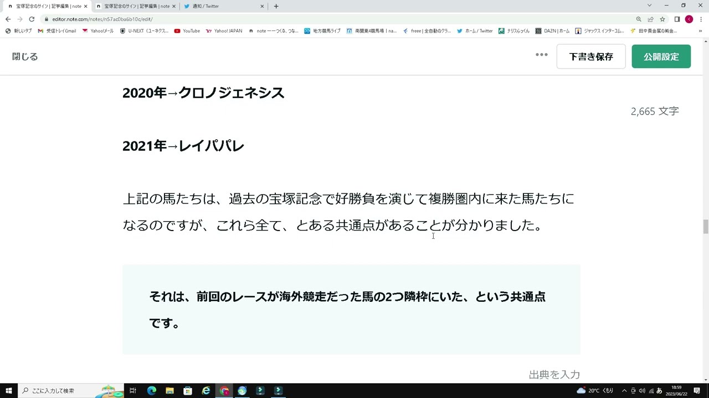Switch to the 通知 / Twitter tab

coord(222,6)
